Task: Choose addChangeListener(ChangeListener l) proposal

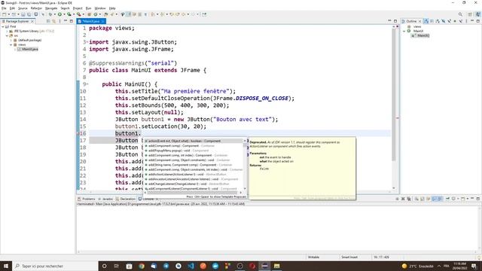Action: (194, 184)
